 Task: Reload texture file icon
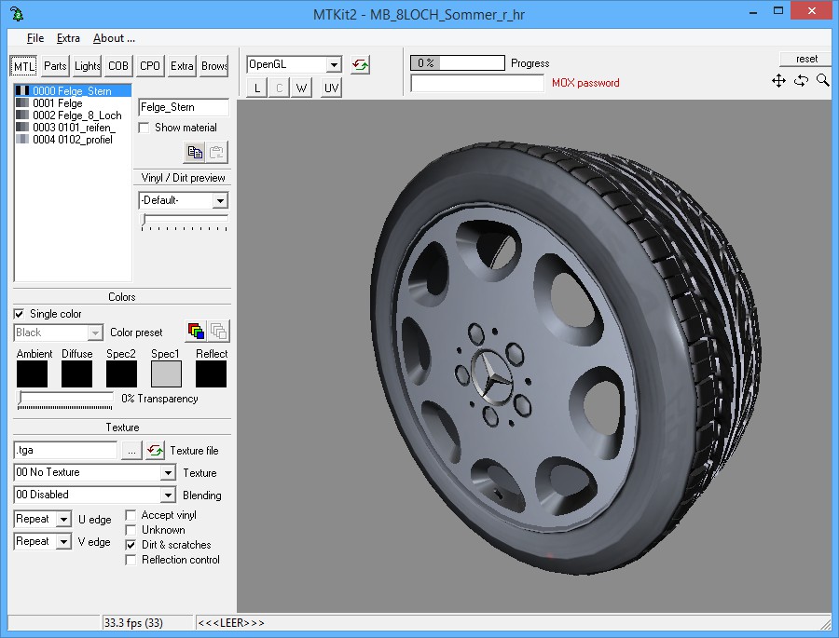click(x=155, y=450)
